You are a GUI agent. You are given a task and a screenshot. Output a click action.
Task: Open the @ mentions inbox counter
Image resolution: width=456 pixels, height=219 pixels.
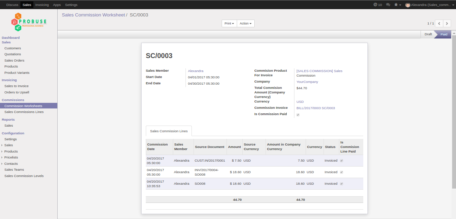click(x=378, y=5)
